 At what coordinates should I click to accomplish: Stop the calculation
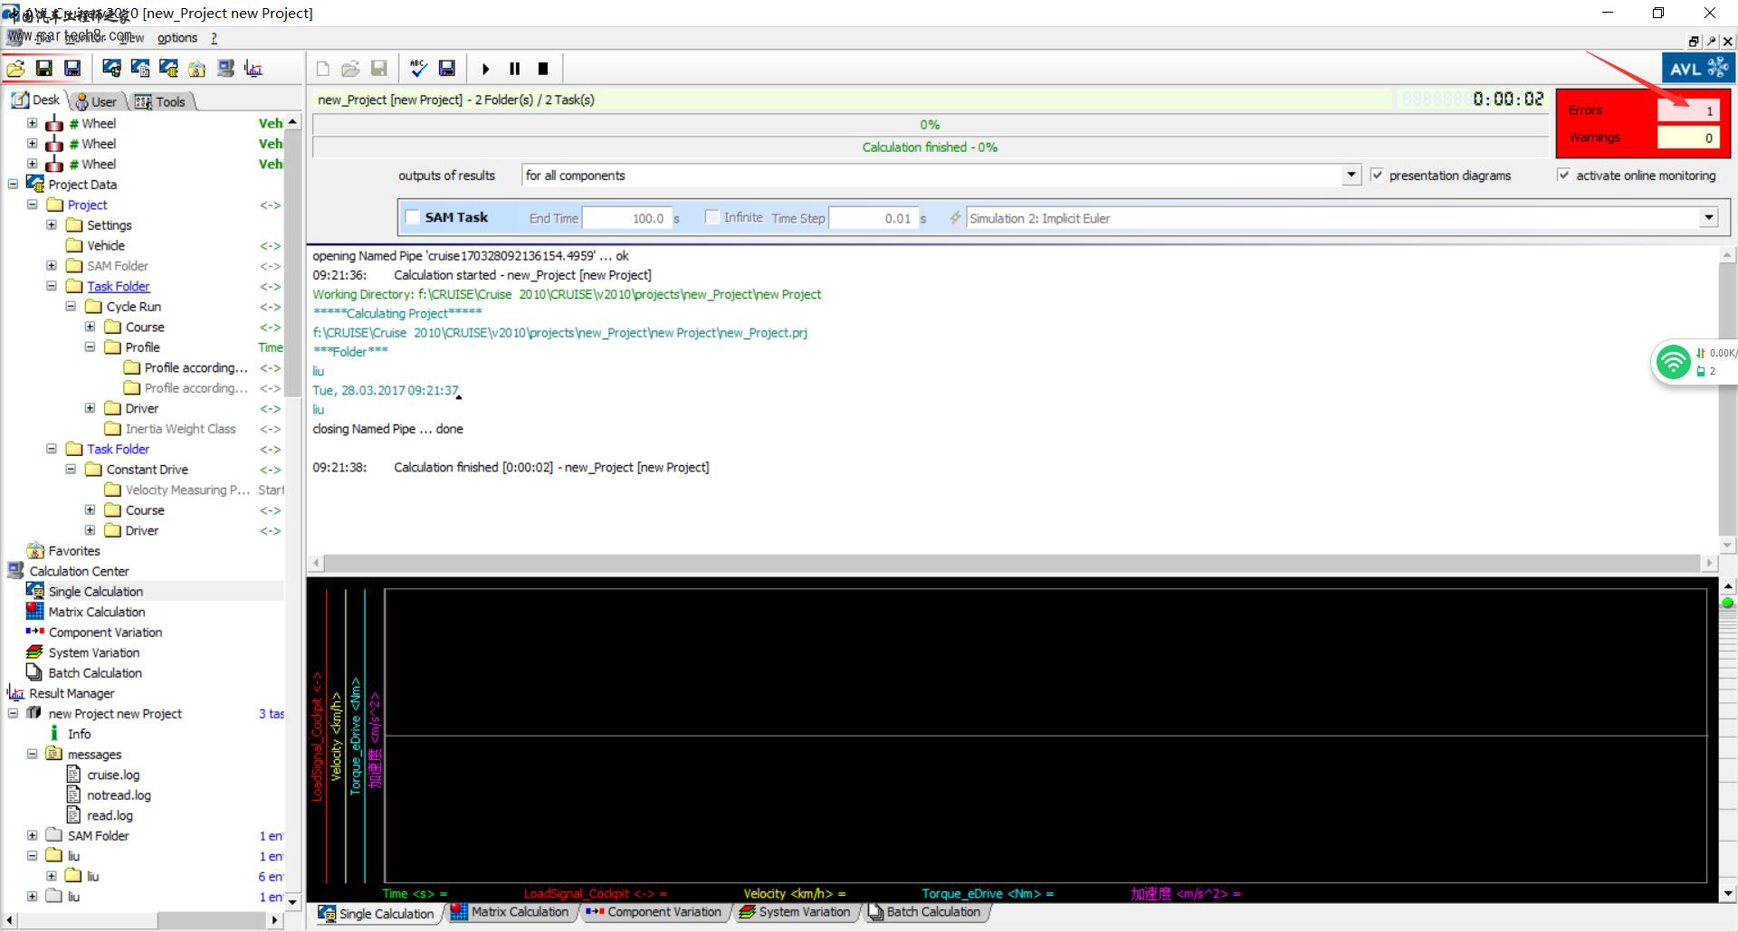[x=543, y=69]
